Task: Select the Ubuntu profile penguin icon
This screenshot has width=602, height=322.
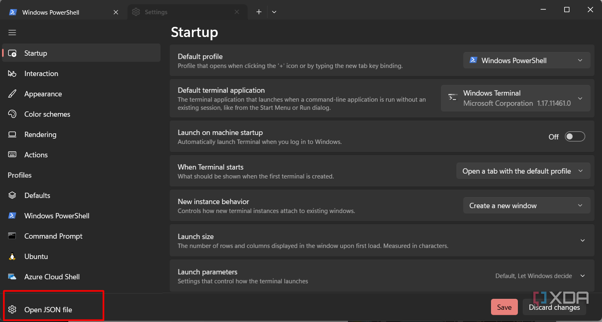Action: (12, 257)
